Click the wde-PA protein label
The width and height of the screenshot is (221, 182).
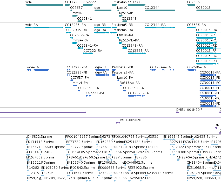coord(33,67)
